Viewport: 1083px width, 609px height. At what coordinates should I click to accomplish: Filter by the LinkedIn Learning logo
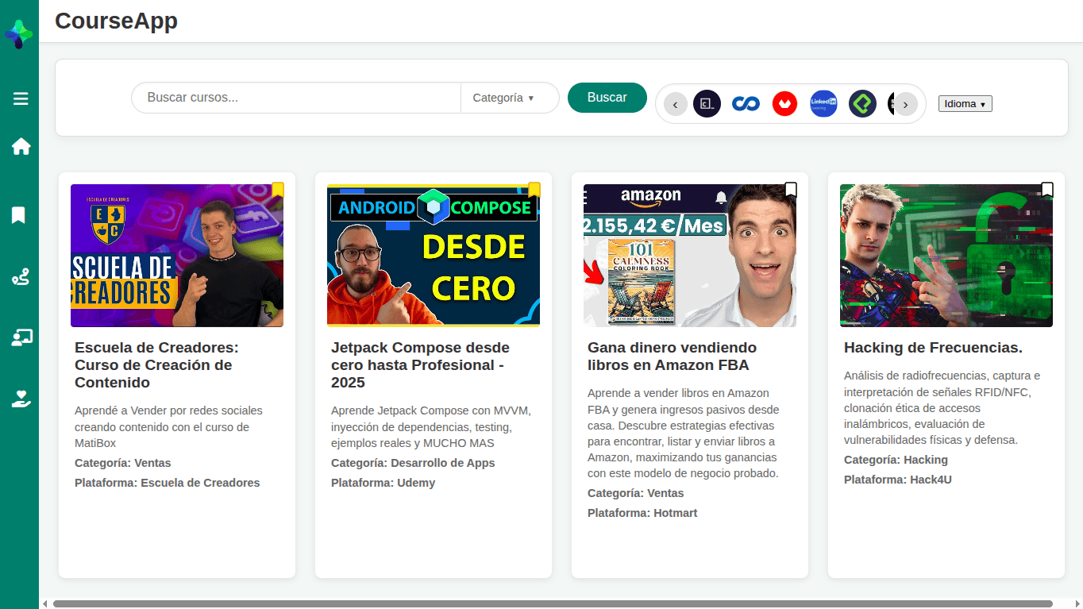[x=823, y=104]
